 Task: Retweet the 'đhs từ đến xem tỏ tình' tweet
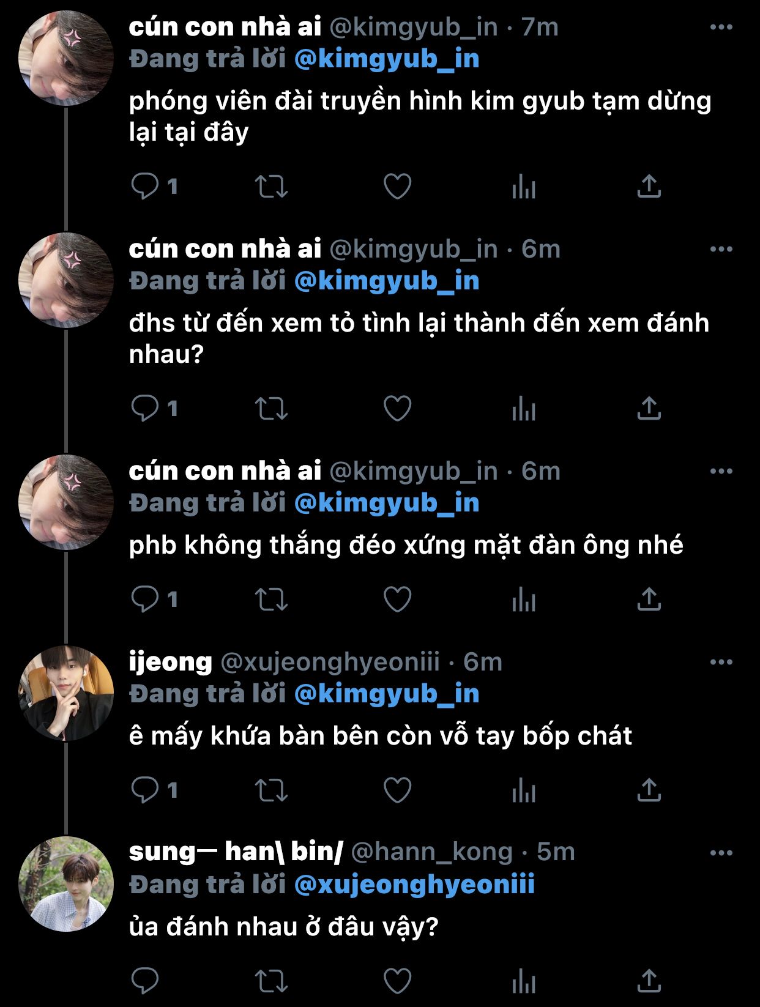[271, 409]
